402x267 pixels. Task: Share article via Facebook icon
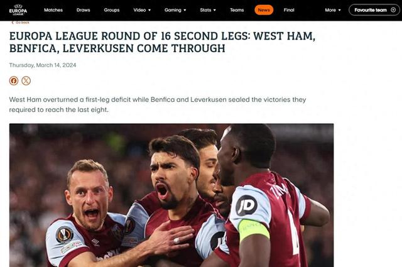click(x=14, y=81)
